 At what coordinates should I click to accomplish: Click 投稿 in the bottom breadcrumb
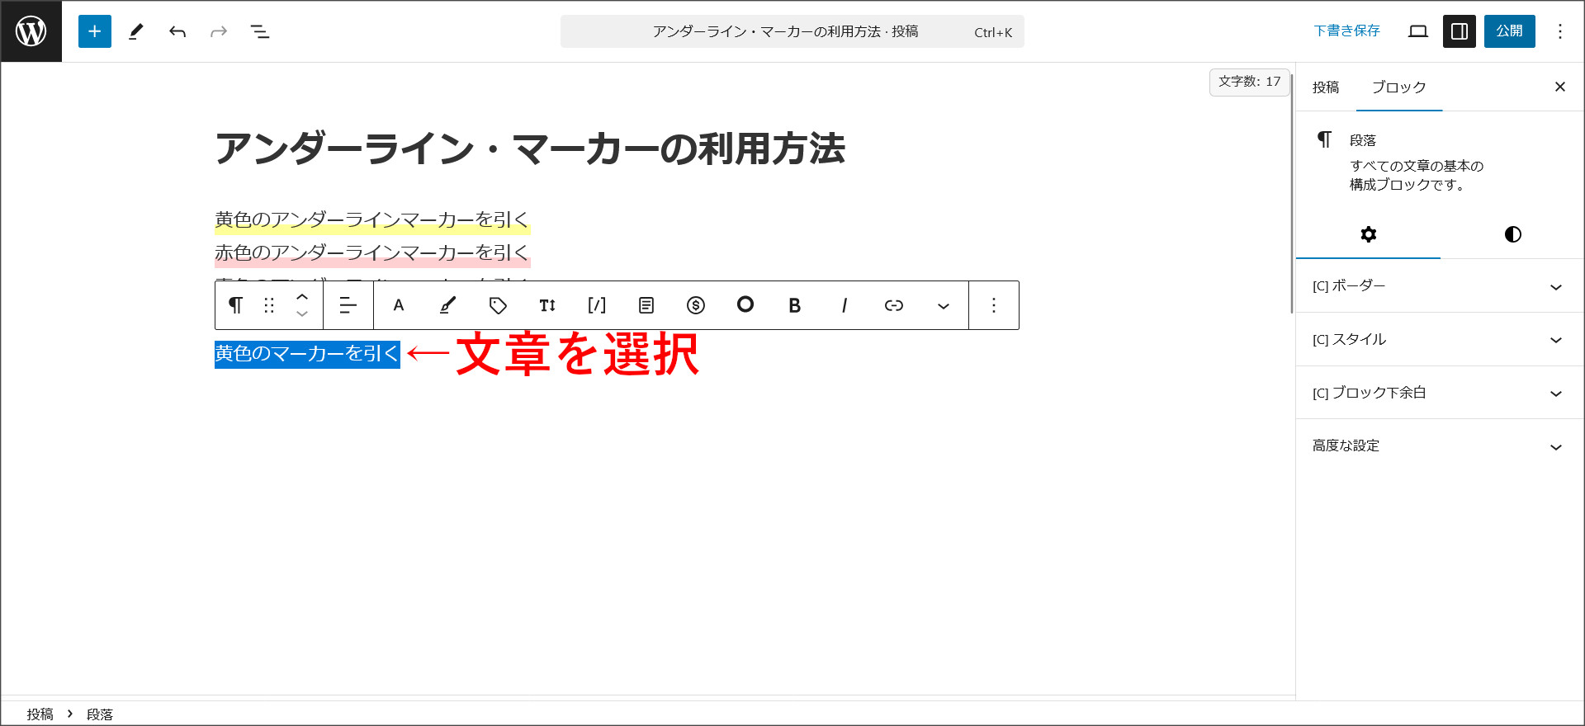pyautogui.click(x=40, y=714)
